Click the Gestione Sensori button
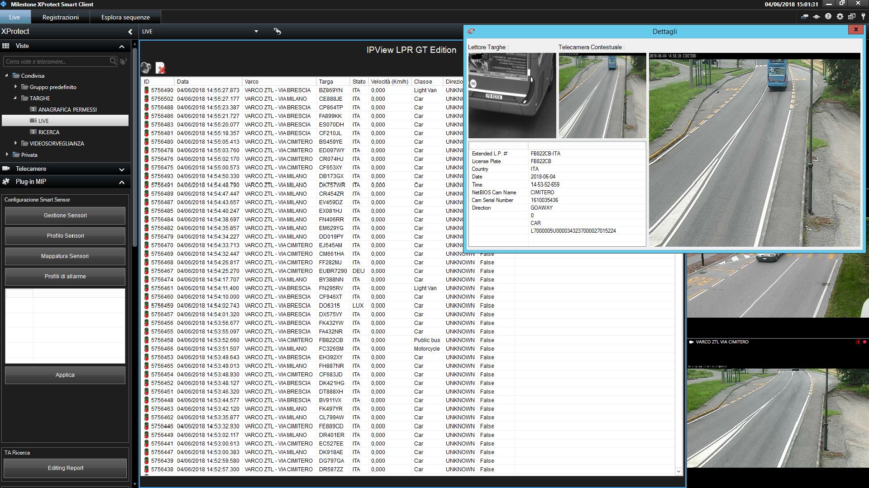This screenshot has width=869, height=488. pos(65,216)
